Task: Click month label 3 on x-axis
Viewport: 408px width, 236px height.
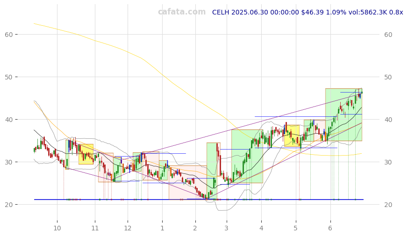Action: (x=227, y=229)
